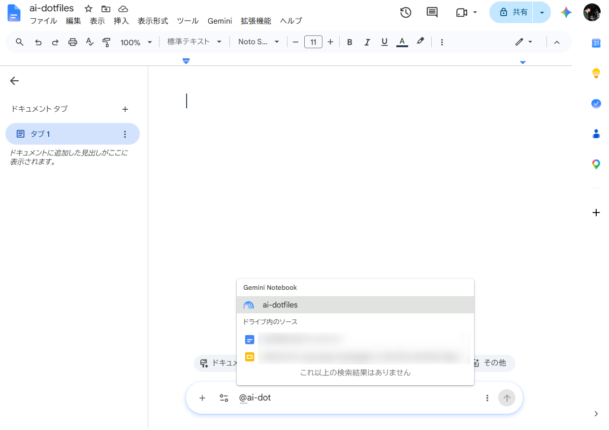Open Google Maps side panel
The width and height of the screenshot is (609, 430).
pyautogui.click(x=596, y=164)
